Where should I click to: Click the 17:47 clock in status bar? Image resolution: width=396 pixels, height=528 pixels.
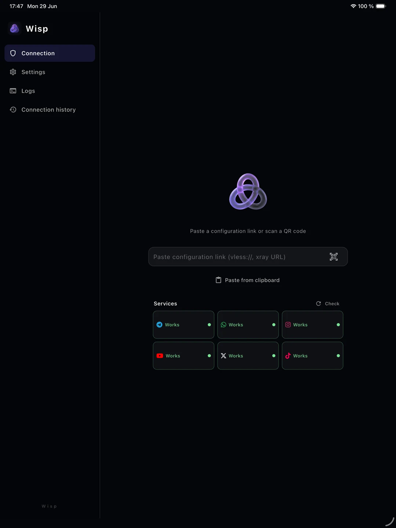[17, 6]
